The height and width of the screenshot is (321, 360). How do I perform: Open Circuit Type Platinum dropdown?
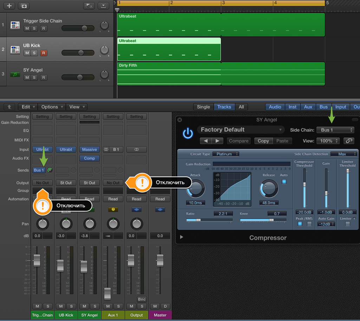click(x=226, y=154)
